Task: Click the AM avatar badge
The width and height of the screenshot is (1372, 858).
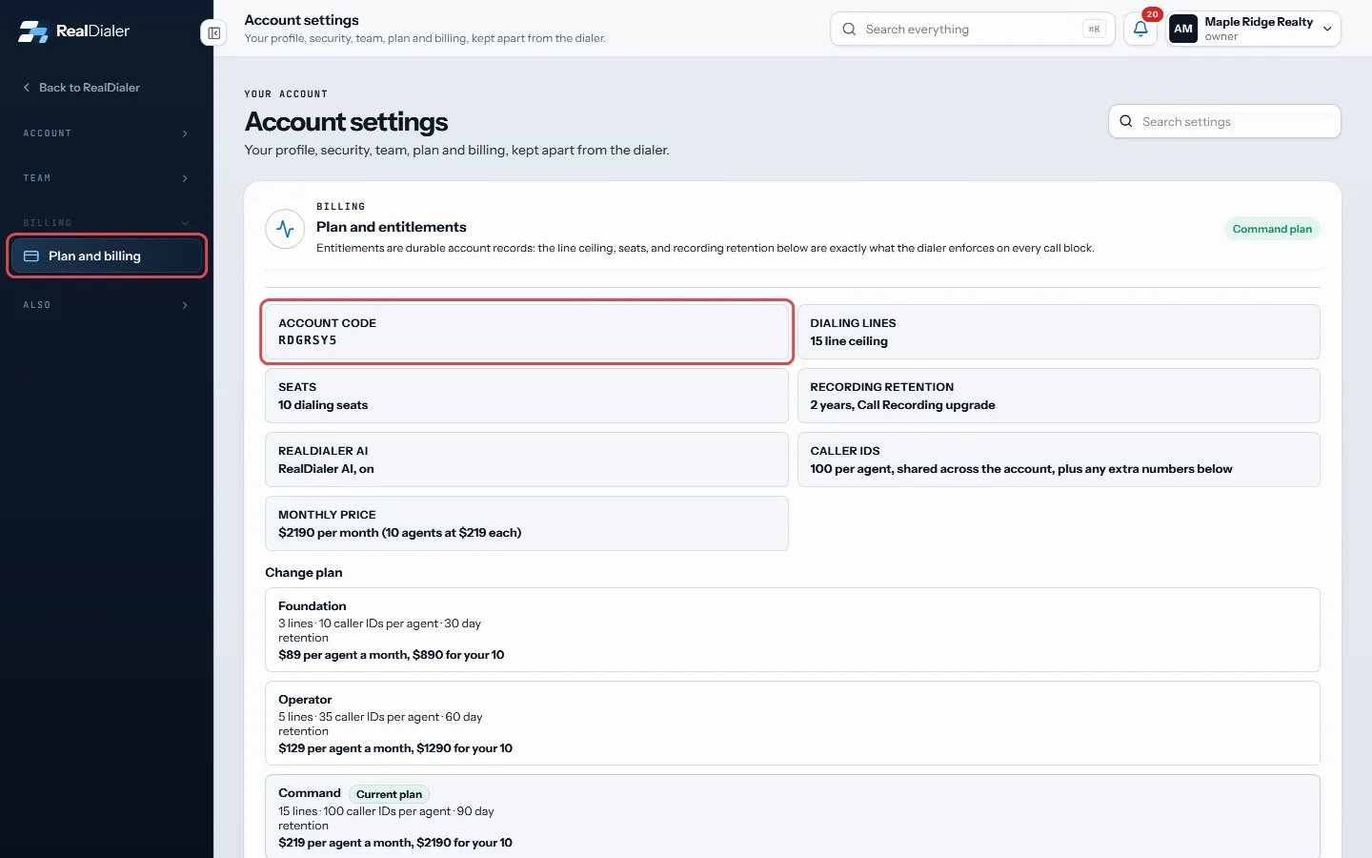Action: point(1183,29)
